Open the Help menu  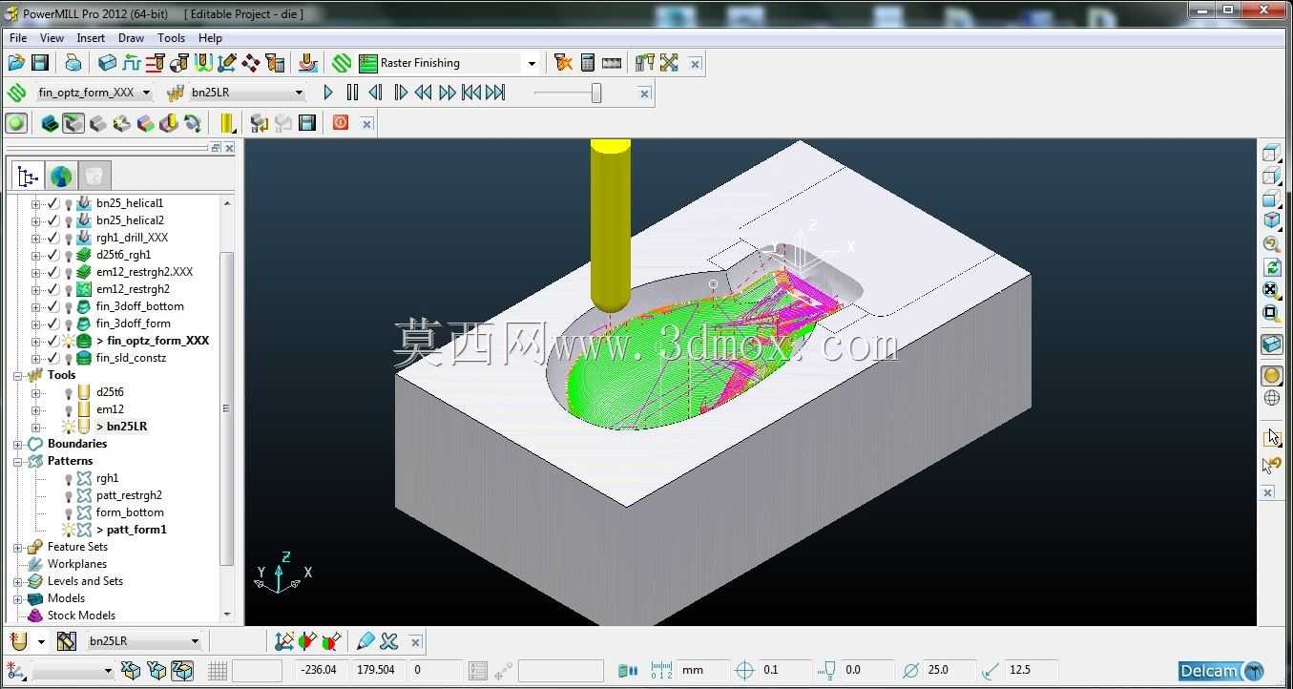[210, 38]
